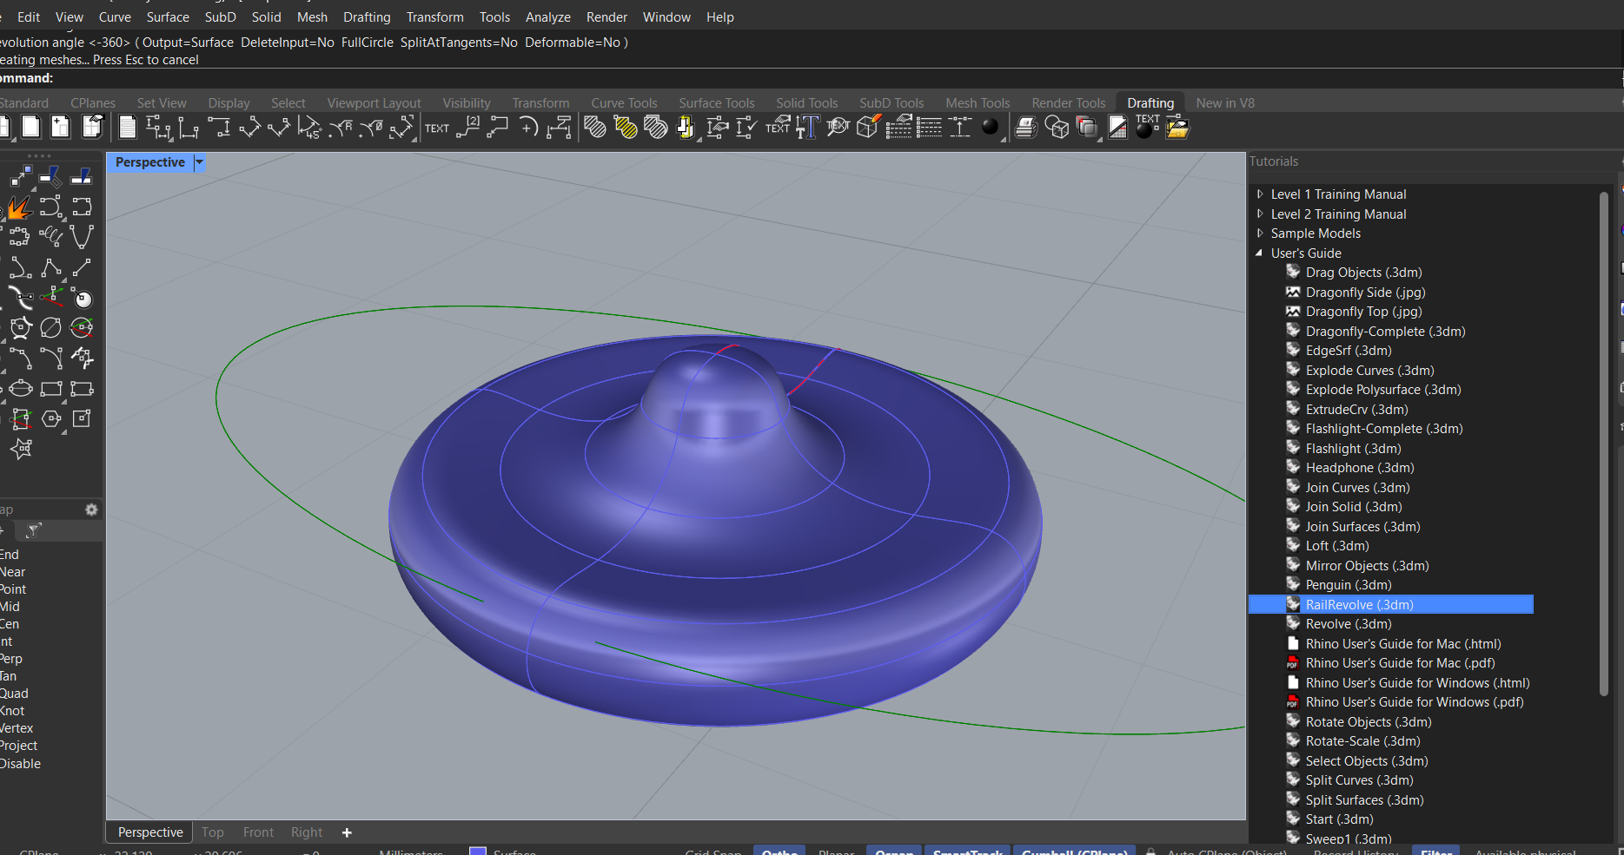
Task: Open the Osnap panel gear settings
Action: pyautogui.click(x=91, y=510)
